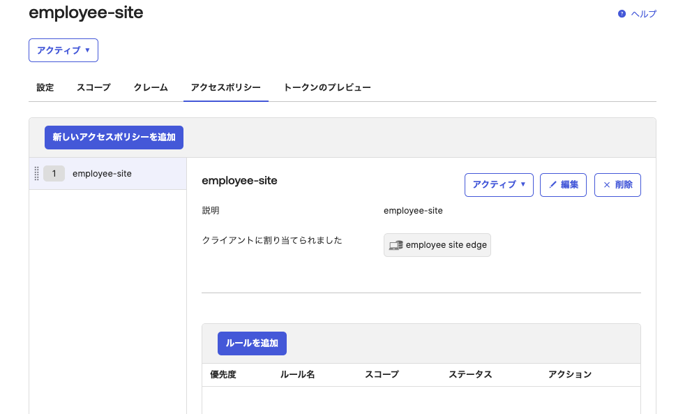Click the help question mark icon

click(x=620, y=14)
